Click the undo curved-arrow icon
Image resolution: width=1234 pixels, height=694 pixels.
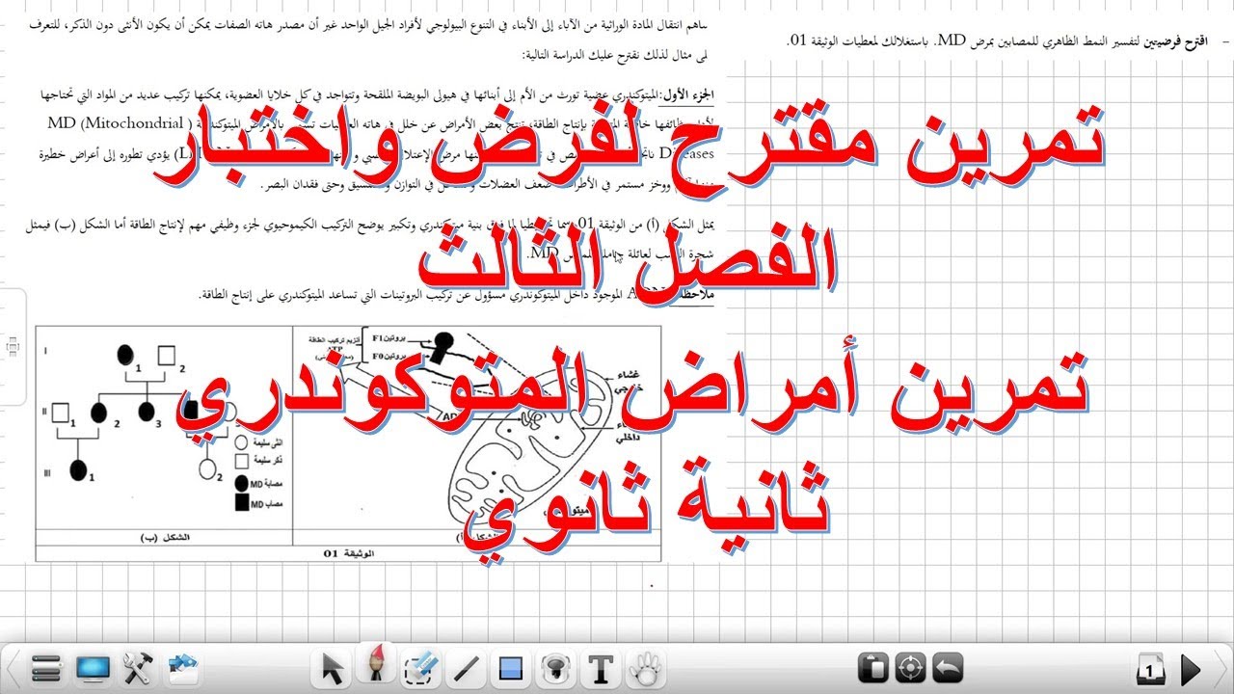pyautogui.click(x=949, y=667)
